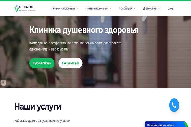This screenshot has height=127, width=191.
Task: Expand the chevron next to Диагностика
Action: pyautogui.click(x=159, y=8)
